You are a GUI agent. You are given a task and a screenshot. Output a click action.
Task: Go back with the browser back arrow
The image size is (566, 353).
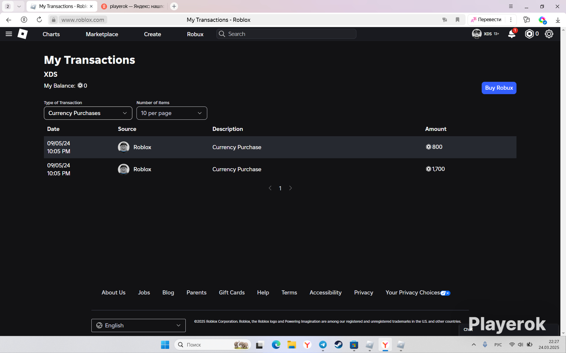[9, 20]
